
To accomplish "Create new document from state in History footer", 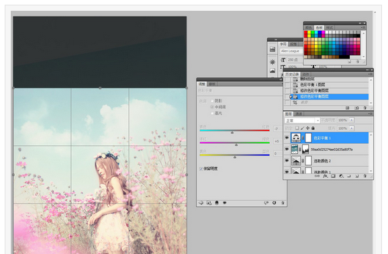I will click(x=348, y=108).
